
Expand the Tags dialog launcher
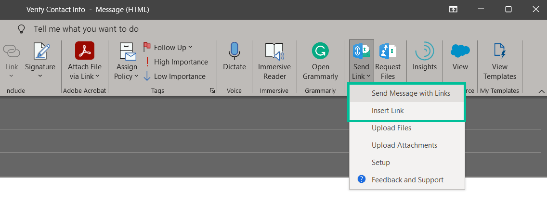212,90
